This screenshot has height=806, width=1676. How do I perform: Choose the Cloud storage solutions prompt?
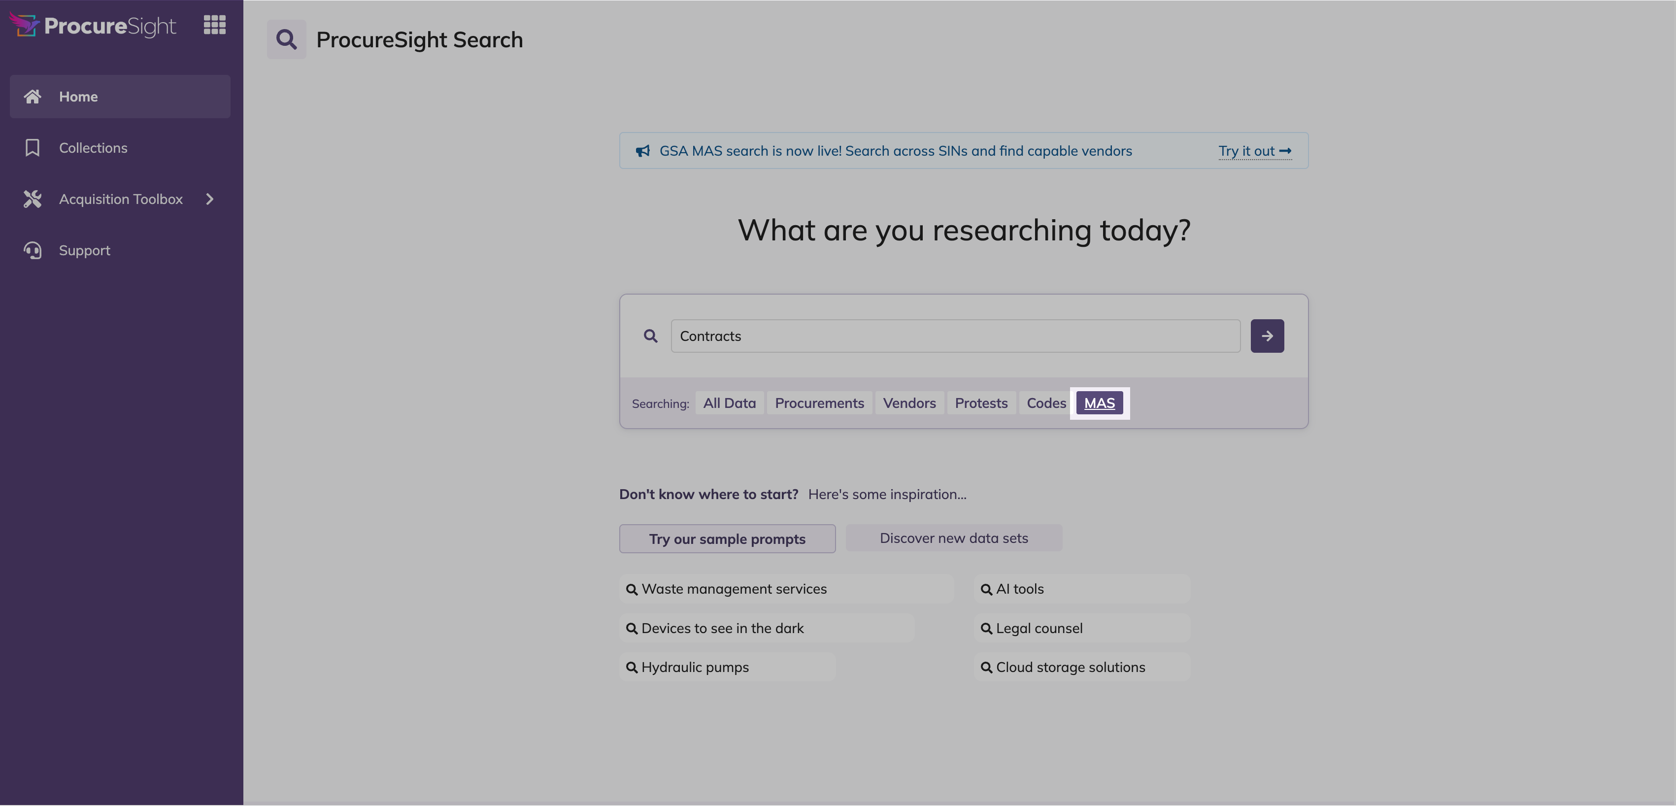1082,668
